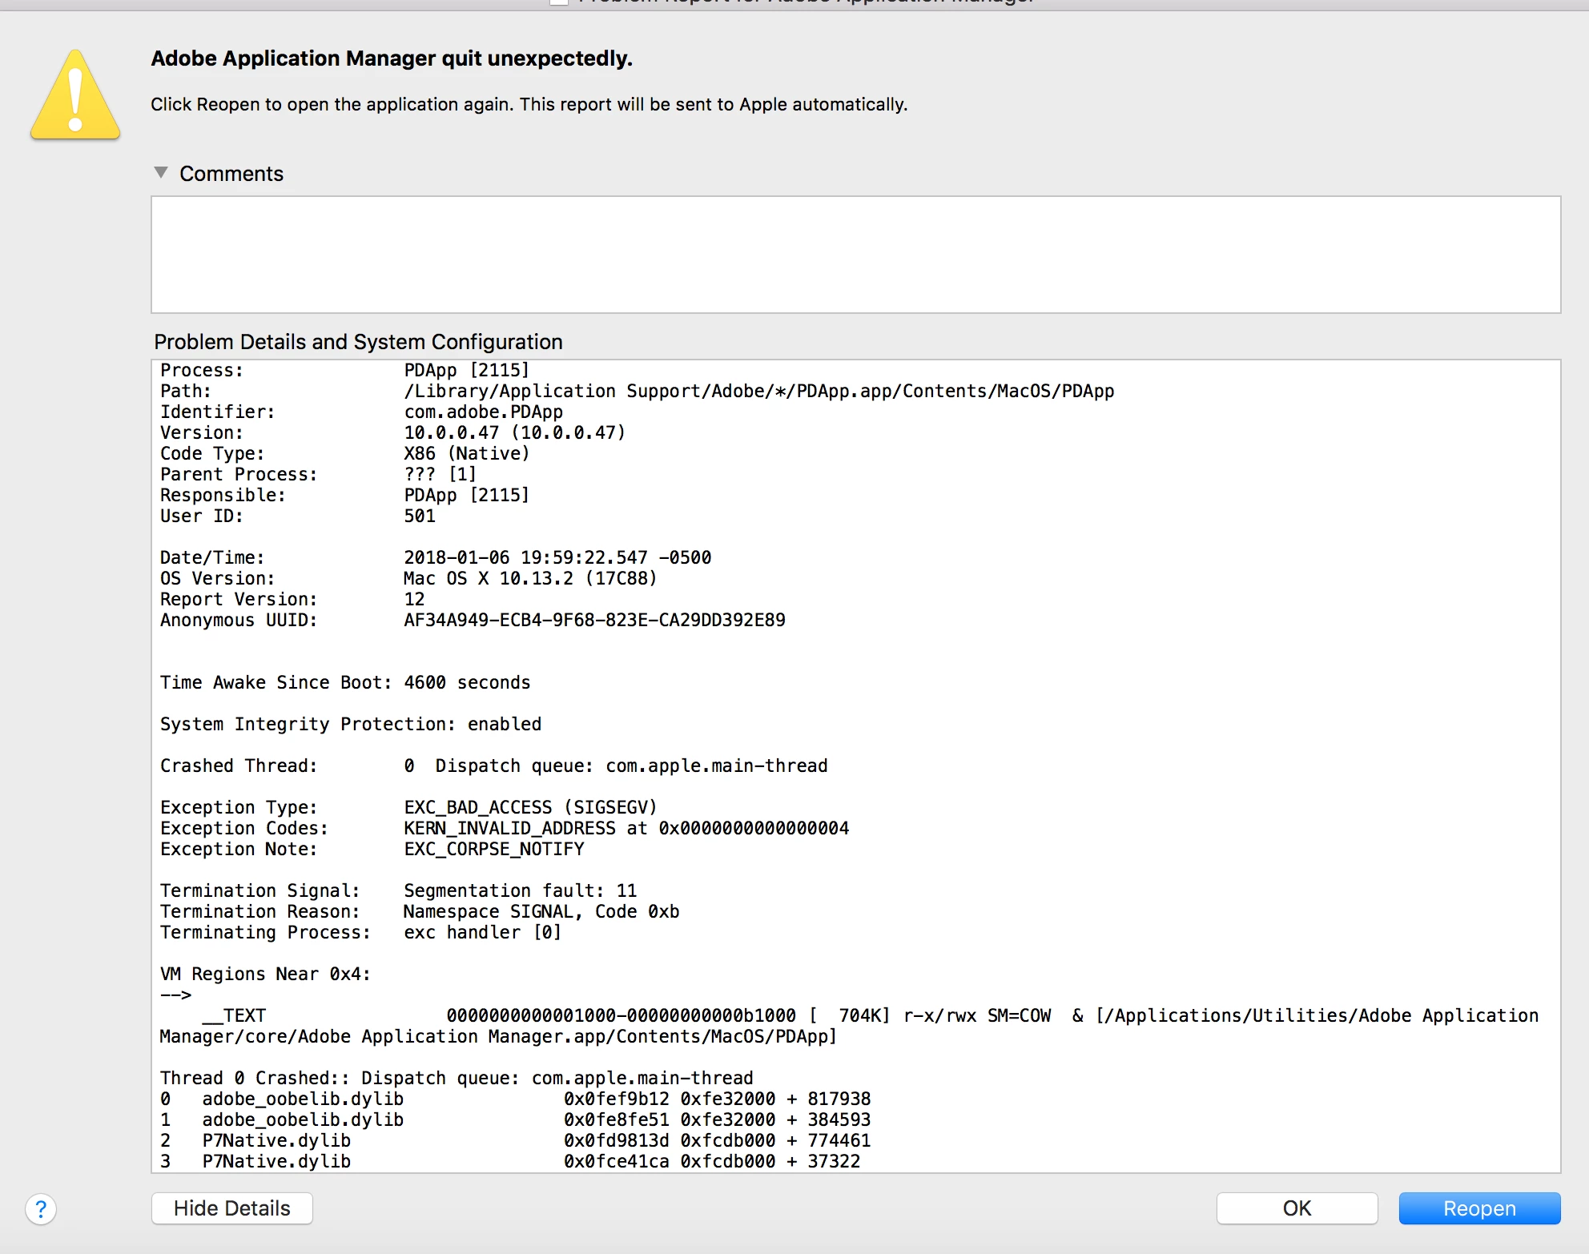
Task: Click the Segmentation fault: 11 termination signal text
Action: tap(520, 890)
